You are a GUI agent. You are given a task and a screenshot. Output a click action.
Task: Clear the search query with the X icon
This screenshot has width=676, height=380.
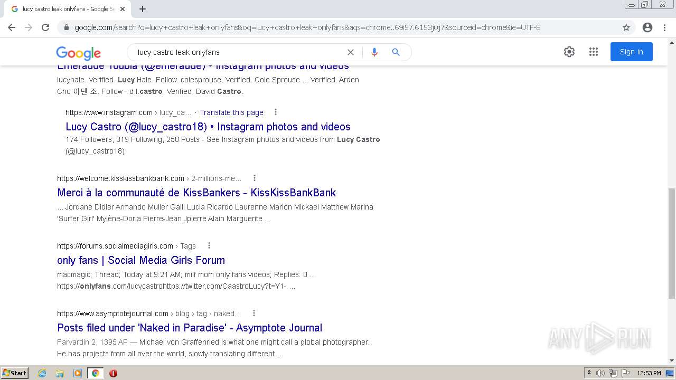tap(351, 52)
